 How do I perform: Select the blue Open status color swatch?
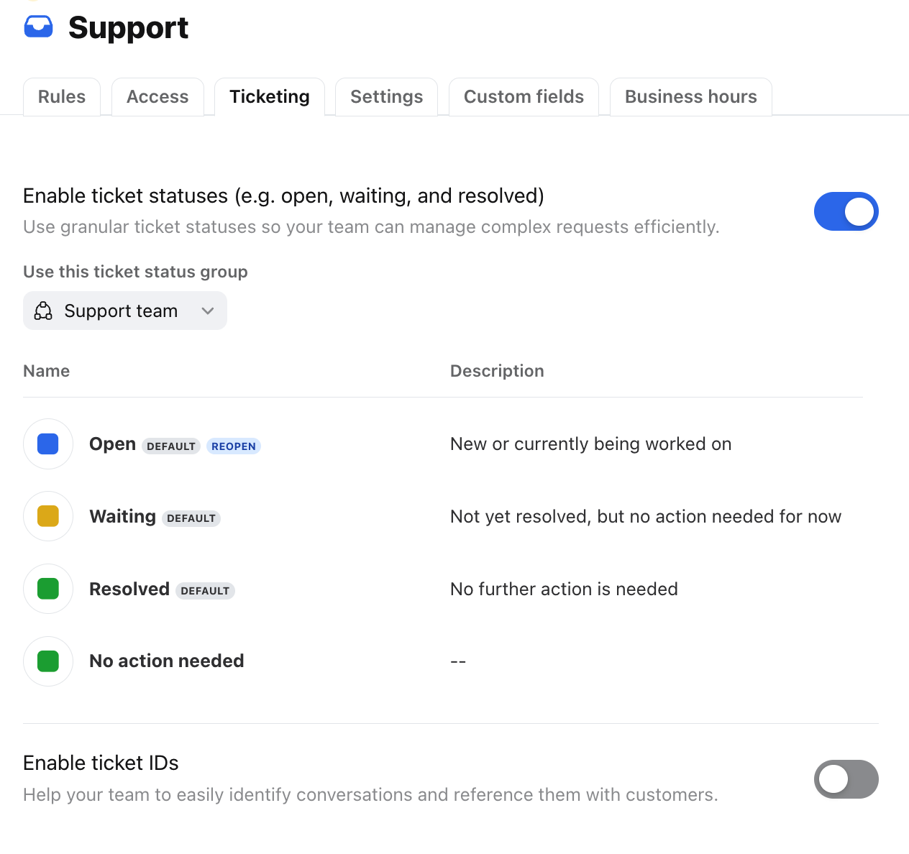[48, 444]
